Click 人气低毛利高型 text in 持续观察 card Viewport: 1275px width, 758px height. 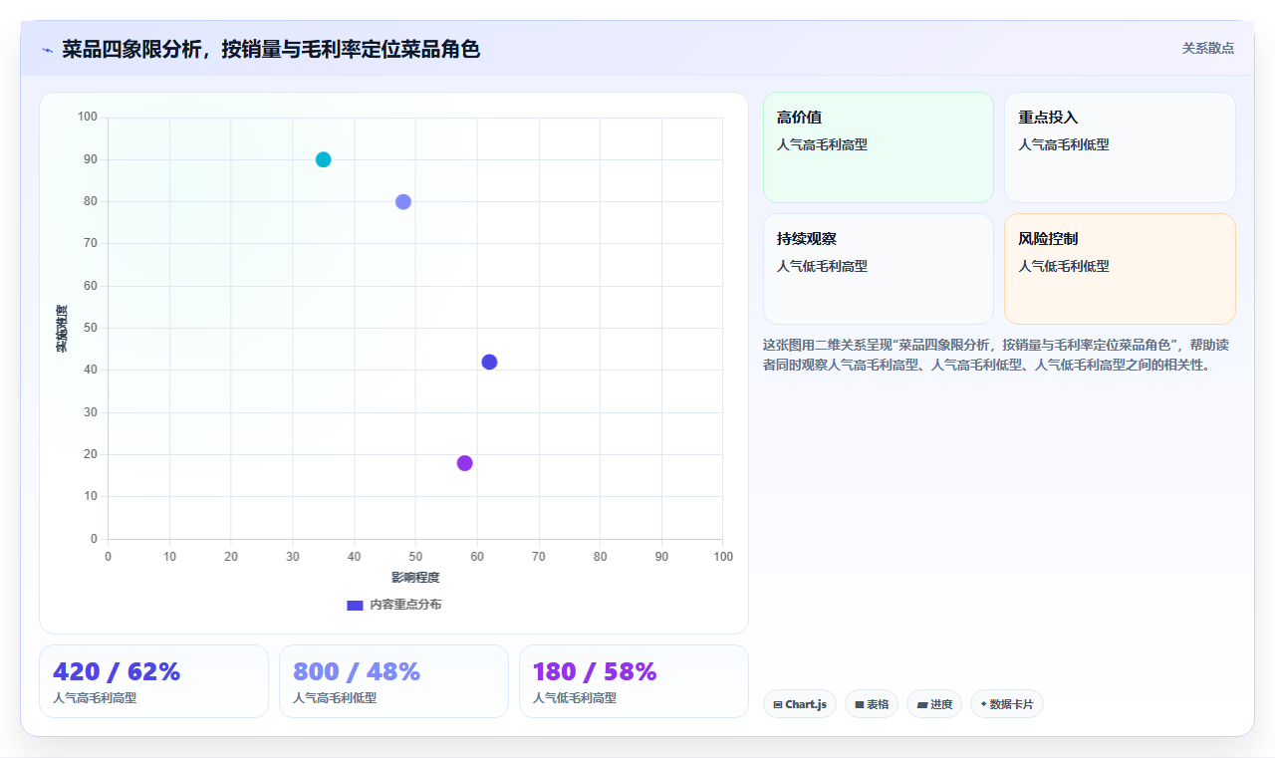click(822, 266)
